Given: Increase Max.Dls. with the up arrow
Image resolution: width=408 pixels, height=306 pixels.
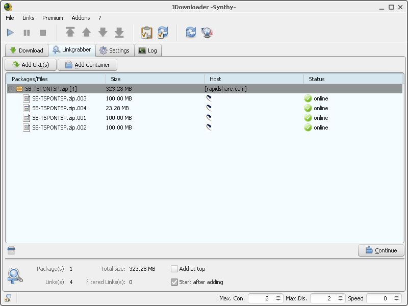Looking at the screenshot, I should pos(340,296).
